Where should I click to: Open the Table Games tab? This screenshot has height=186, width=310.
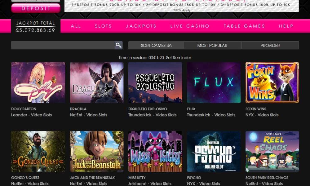[x=244, y=26]
